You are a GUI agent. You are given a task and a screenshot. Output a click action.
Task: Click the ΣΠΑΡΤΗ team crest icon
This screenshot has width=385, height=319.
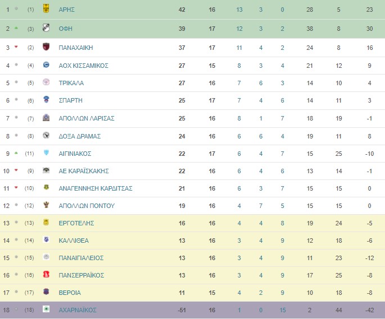tap(46, 99)
